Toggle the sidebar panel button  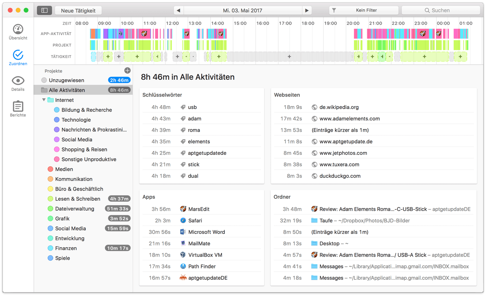tap(44, 10)
